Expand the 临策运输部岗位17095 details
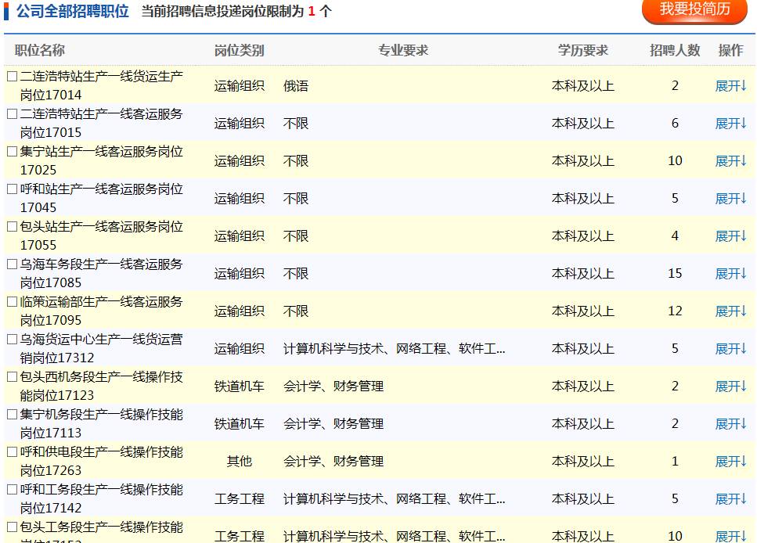 click(730, 311)
